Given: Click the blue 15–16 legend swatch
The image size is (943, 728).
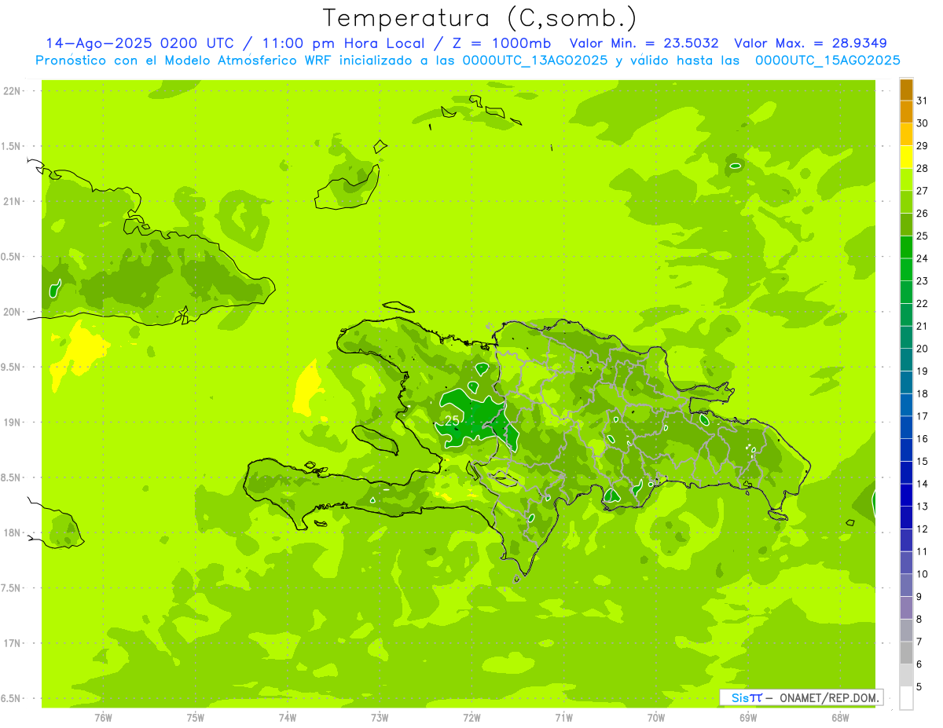Looking at the screenshot, I should (906, 451).
